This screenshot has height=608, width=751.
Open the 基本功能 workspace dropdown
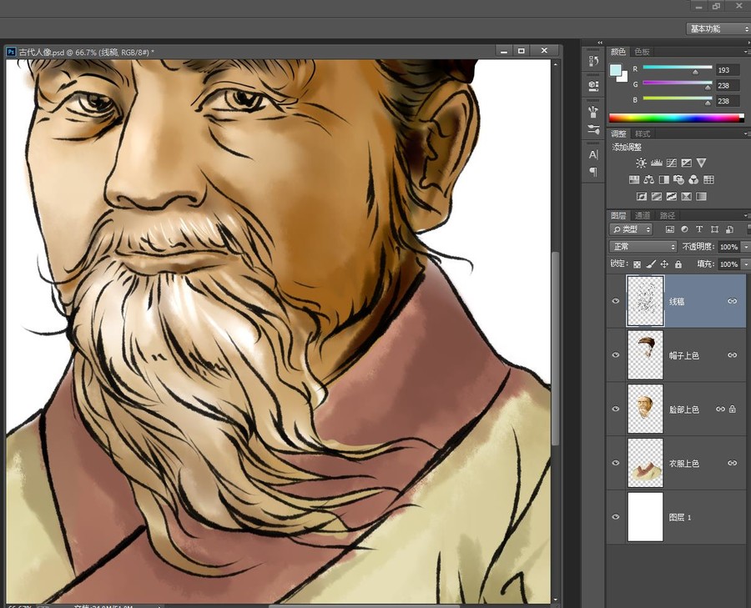tap(718, 28)
